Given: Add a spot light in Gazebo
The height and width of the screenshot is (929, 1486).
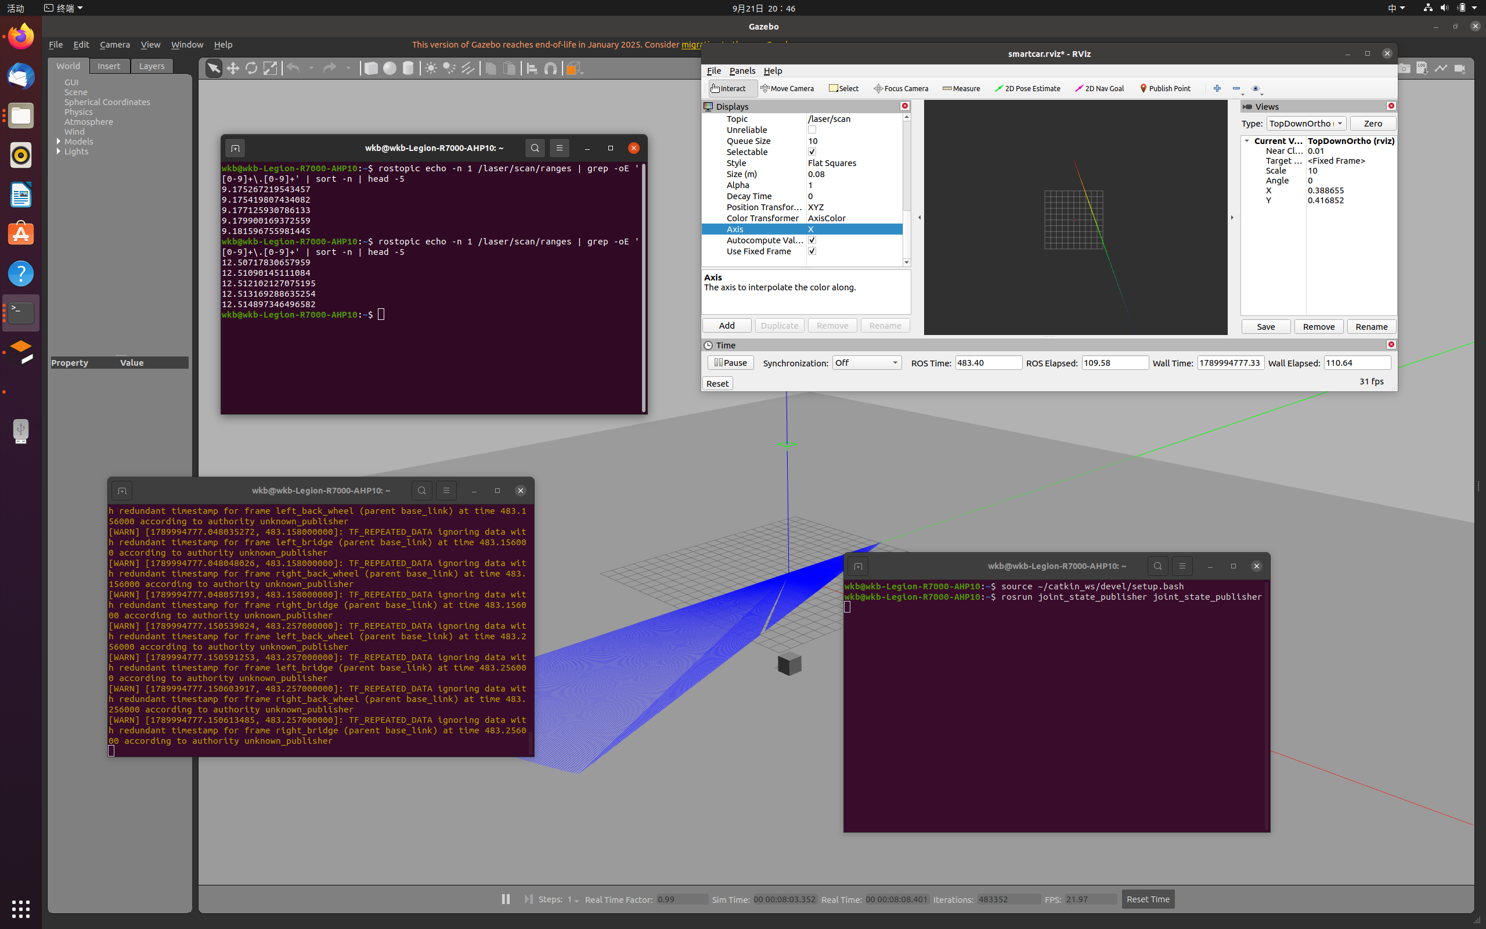Looking at the screenshot, I should click(449, 68).
